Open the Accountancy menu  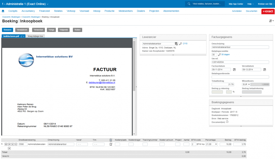(x=28, y=11)
